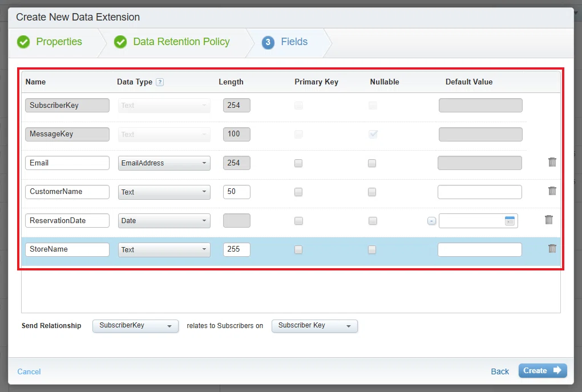582x392 pixels.
Task: Click the Back link
Action: (500, 371)
